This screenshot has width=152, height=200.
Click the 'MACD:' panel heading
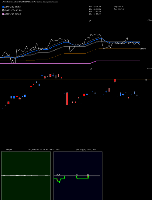tap(9, 150)
